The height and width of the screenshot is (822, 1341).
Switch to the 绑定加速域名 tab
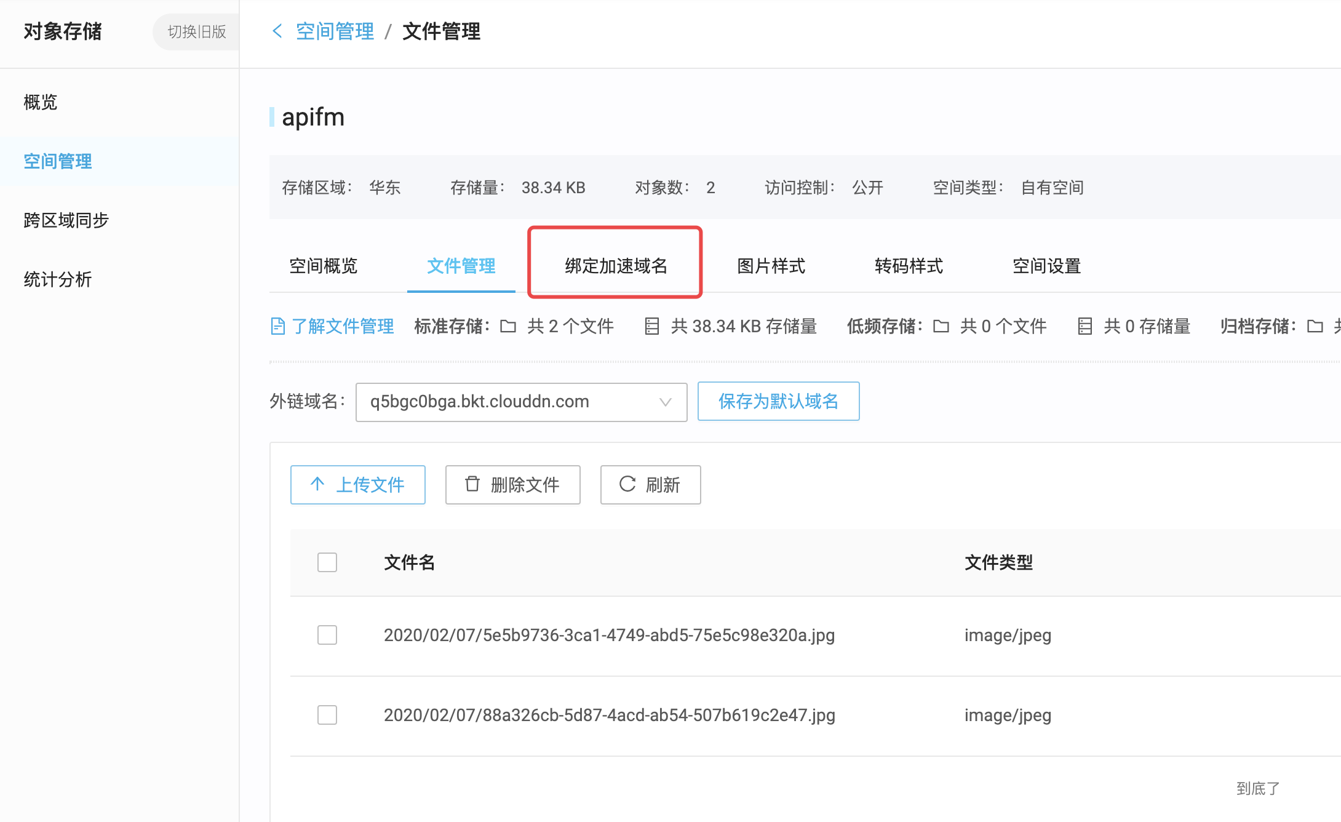[616, 266]
